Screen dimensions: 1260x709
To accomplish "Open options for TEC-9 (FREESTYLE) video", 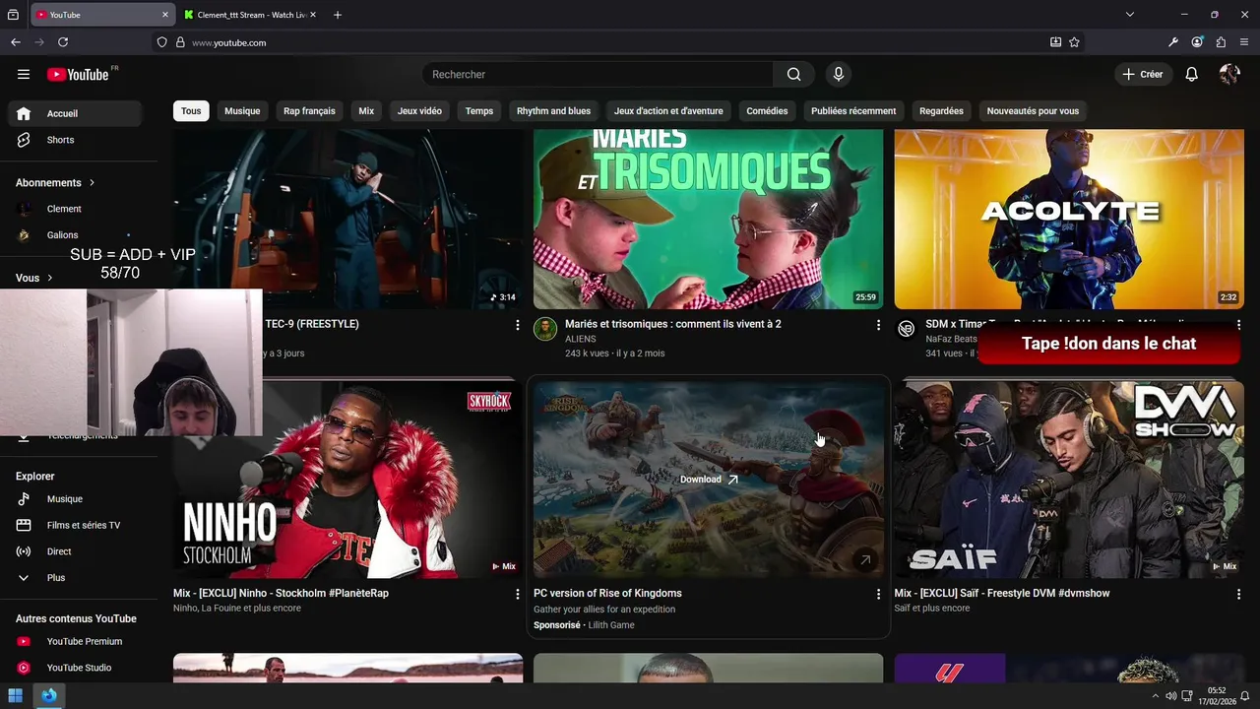I will click(518, 325).
